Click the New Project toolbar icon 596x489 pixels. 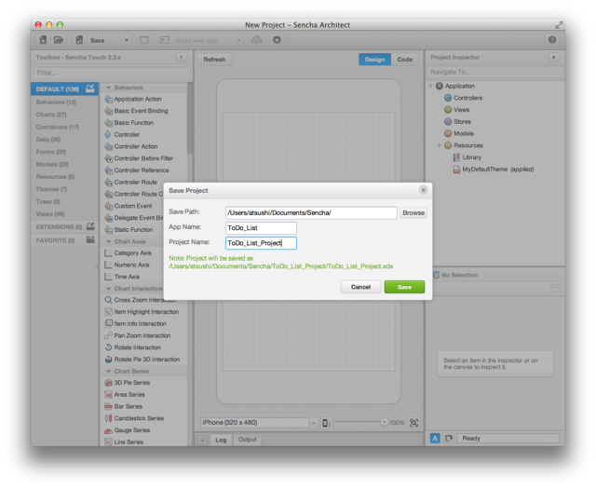point(43,40)
